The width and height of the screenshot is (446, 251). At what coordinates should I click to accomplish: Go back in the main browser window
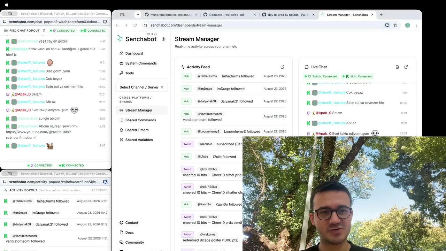[117, 25]
